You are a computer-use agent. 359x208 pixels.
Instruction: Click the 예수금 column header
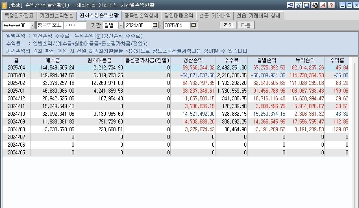point(53,60)
